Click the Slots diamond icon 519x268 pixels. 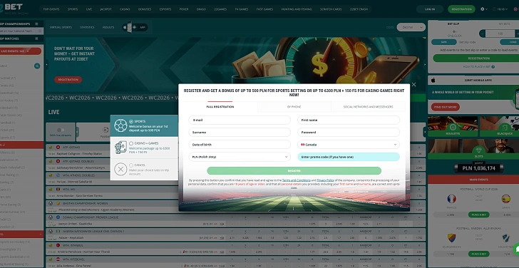click(x=478, y=150)
